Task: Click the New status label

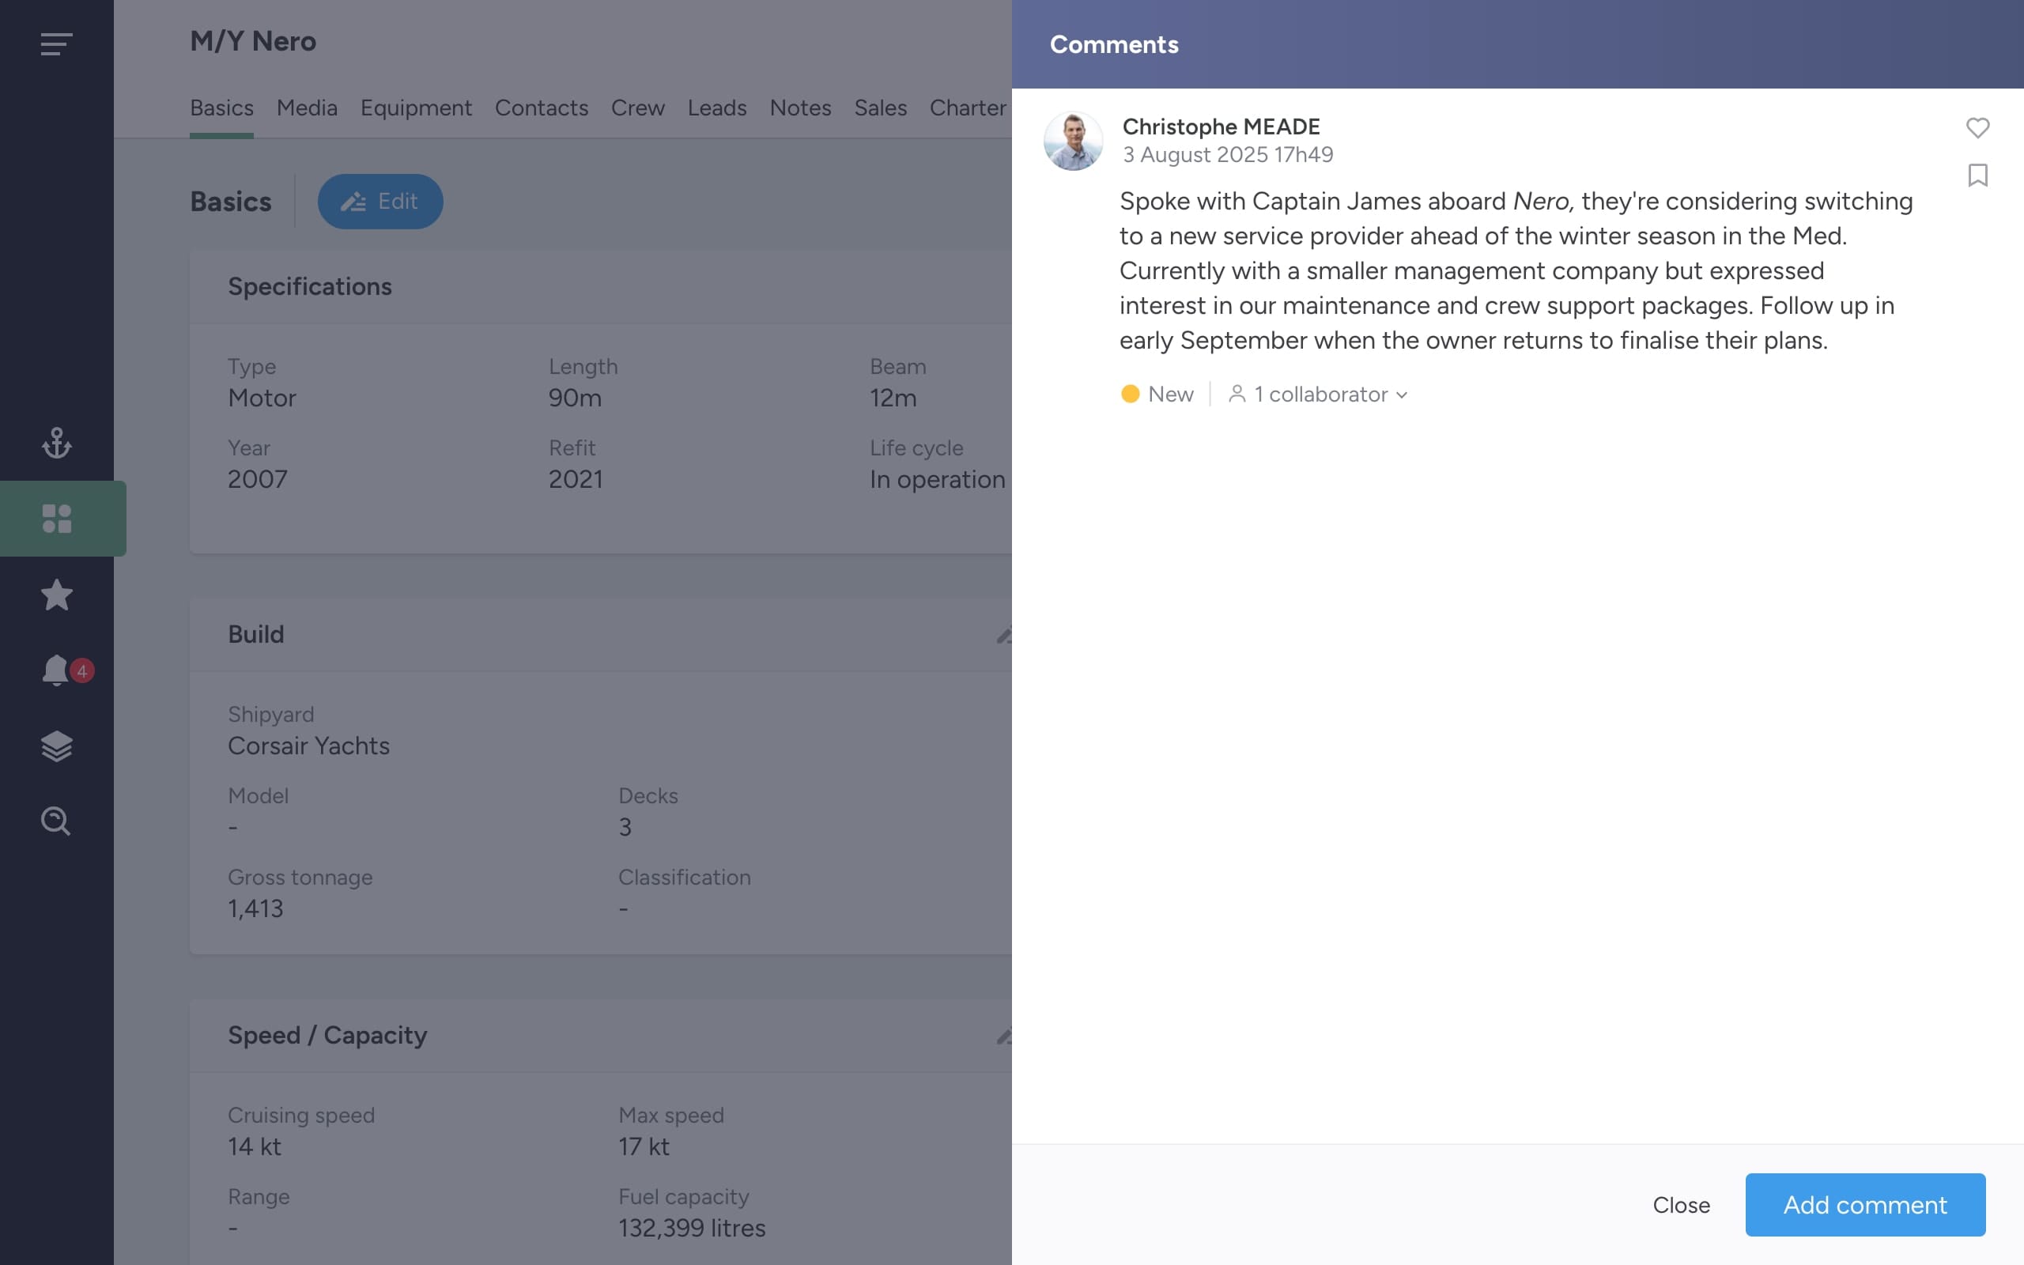Action: (1170, 394)
